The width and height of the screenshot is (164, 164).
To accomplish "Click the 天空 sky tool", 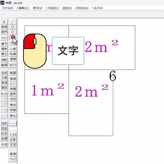I will pos(13,144).
